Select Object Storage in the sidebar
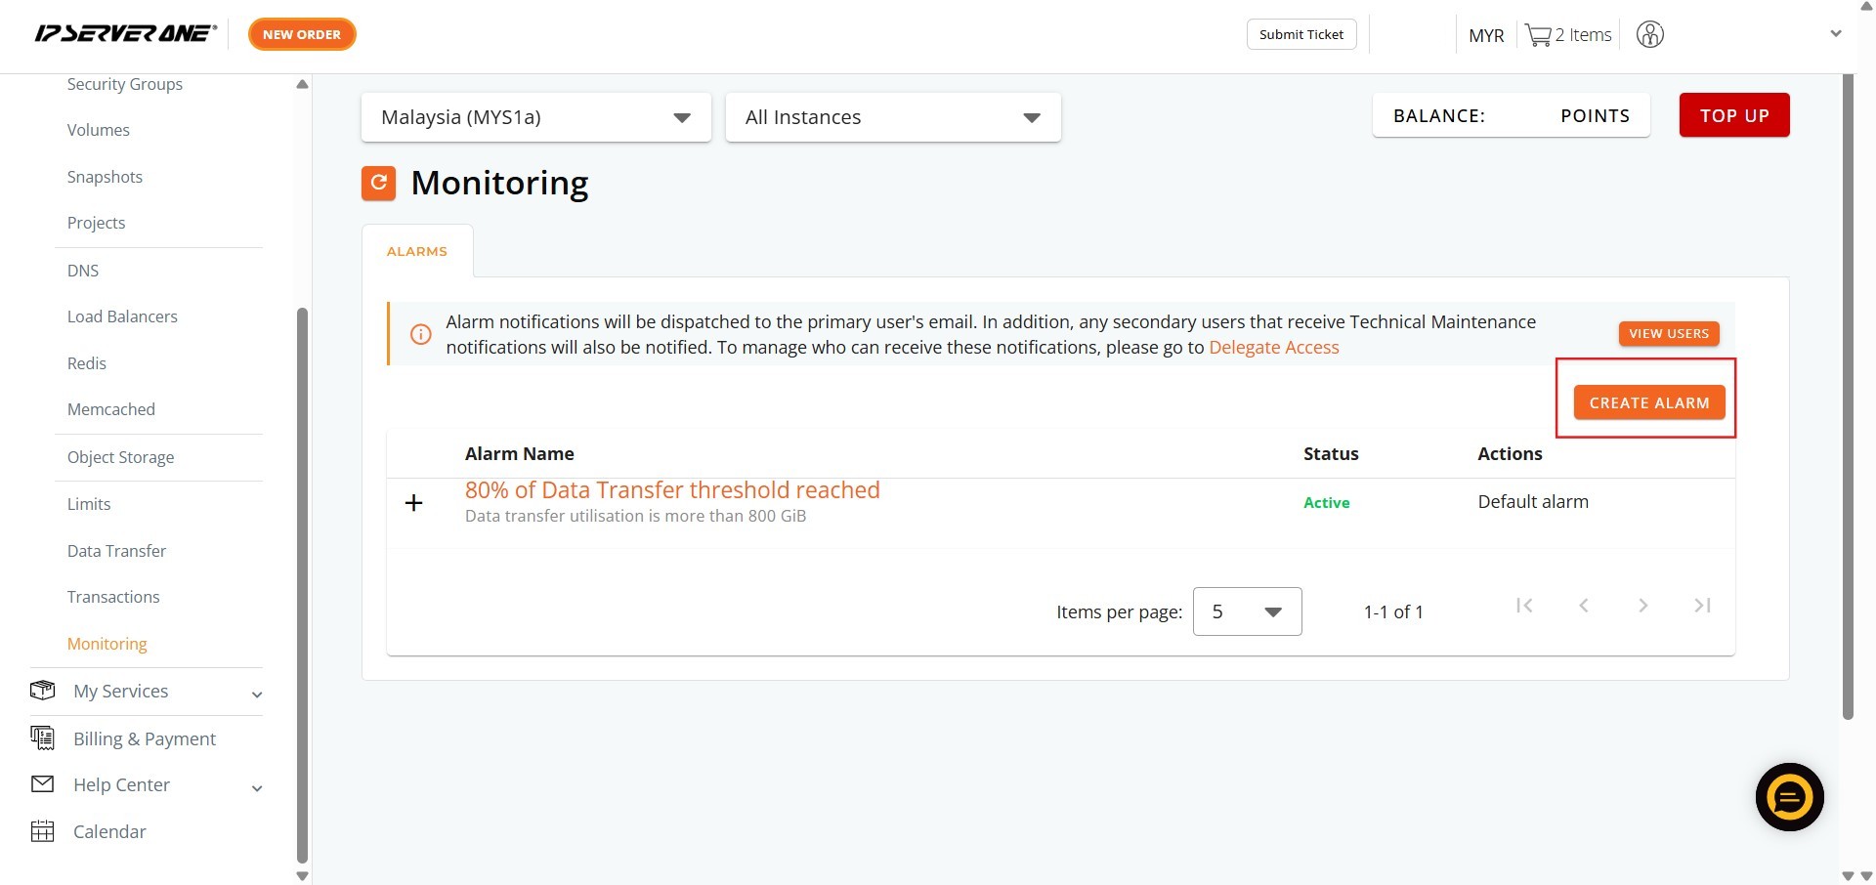The width and height of the screenshot is (1876, 885). (x=120, y=457)
